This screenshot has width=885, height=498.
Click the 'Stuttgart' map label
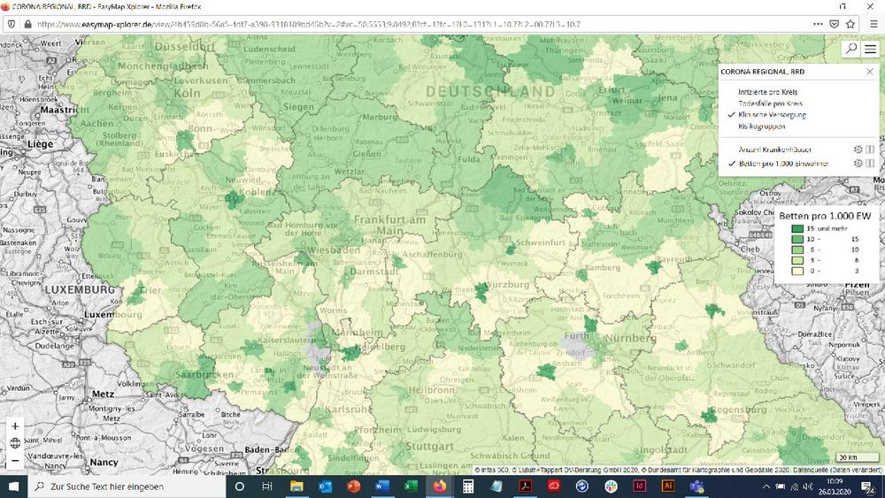coord(429,446)
